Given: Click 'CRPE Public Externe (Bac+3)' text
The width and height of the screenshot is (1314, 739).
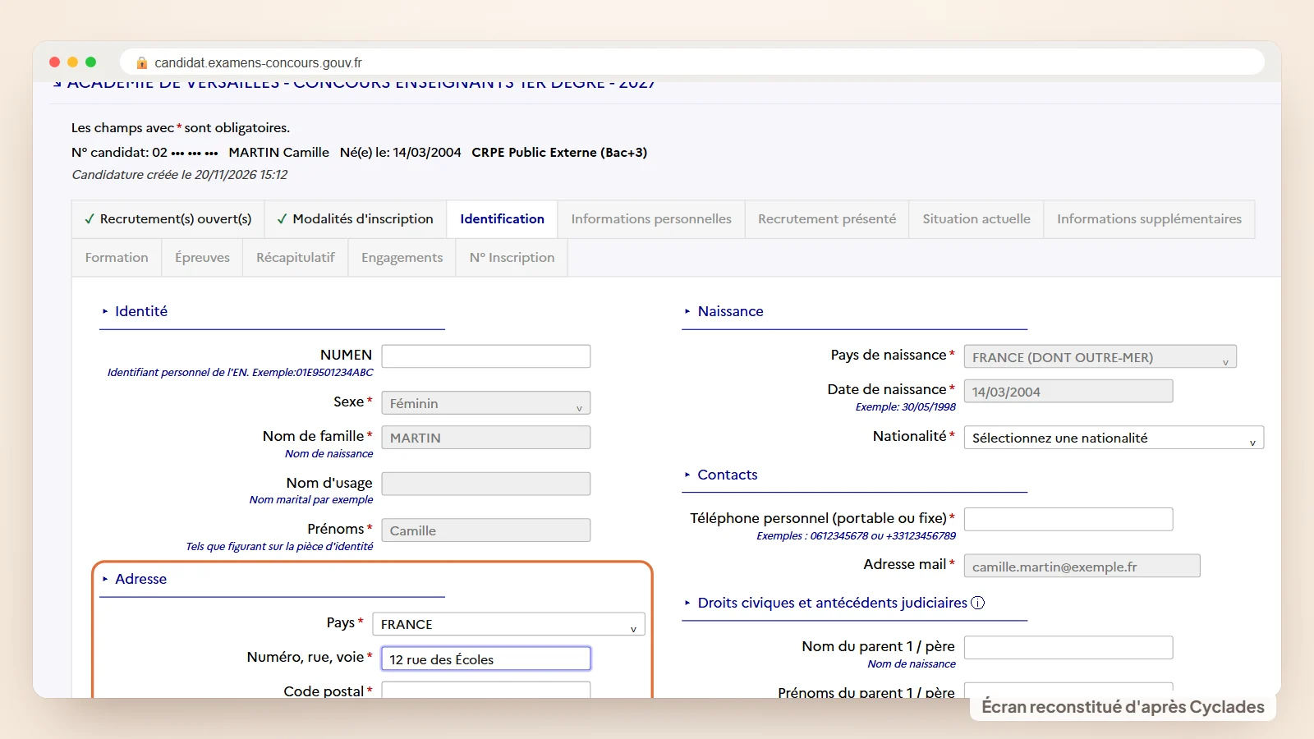Looking at the screenshot, I should click(x=559, y=153).
